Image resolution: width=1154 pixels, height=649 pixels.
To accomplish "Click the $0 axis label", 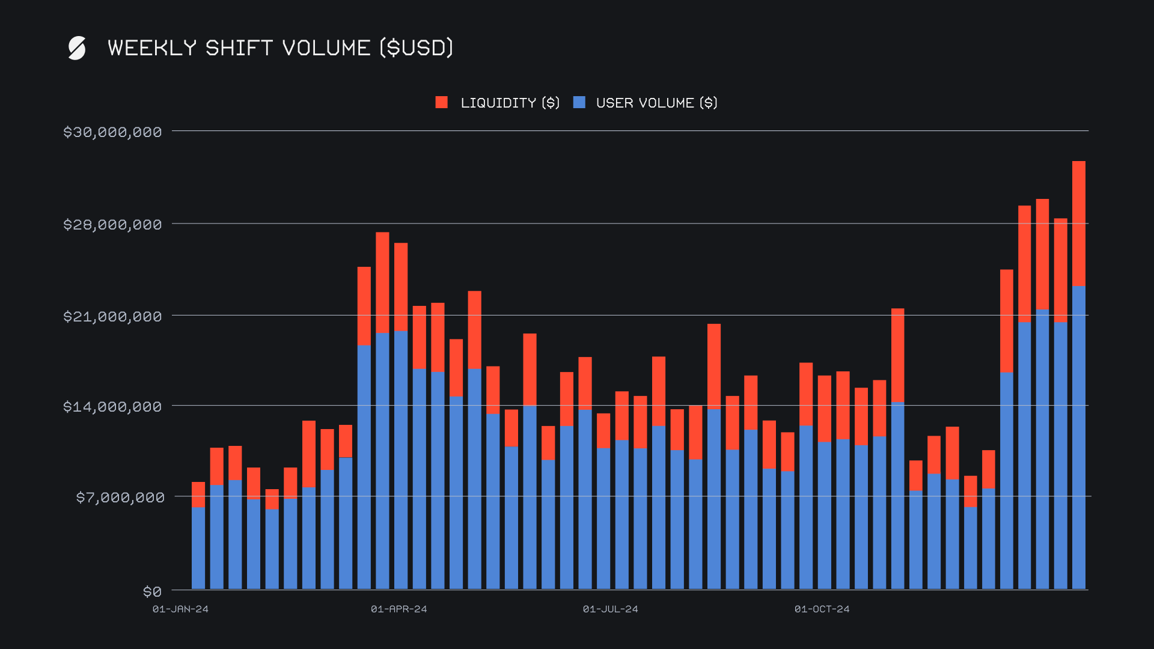I will pos(152,592).
